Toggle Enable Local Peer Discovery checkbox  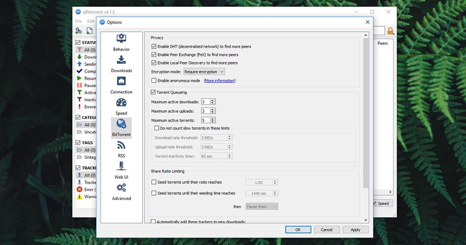coord(154,63)
